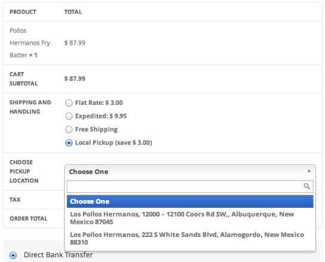Choose the Alamogordo White Sands Blvd location
325x262 pixels.
[x=190, y=238]
